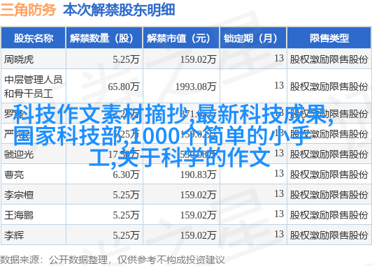Click the 股东名称 column header
This screenshot has width=372, height=266.
pyautogui.click(x=34, y=38)
